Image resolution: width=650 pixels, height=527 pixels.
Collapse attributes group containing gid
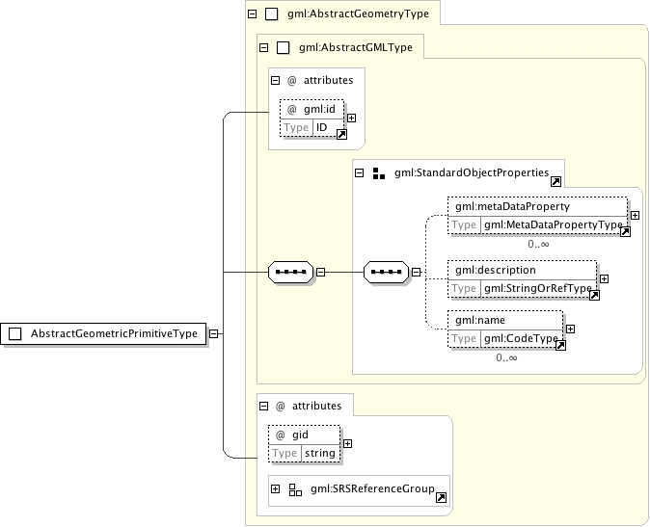pyautogui.click(x=263, y=407)
